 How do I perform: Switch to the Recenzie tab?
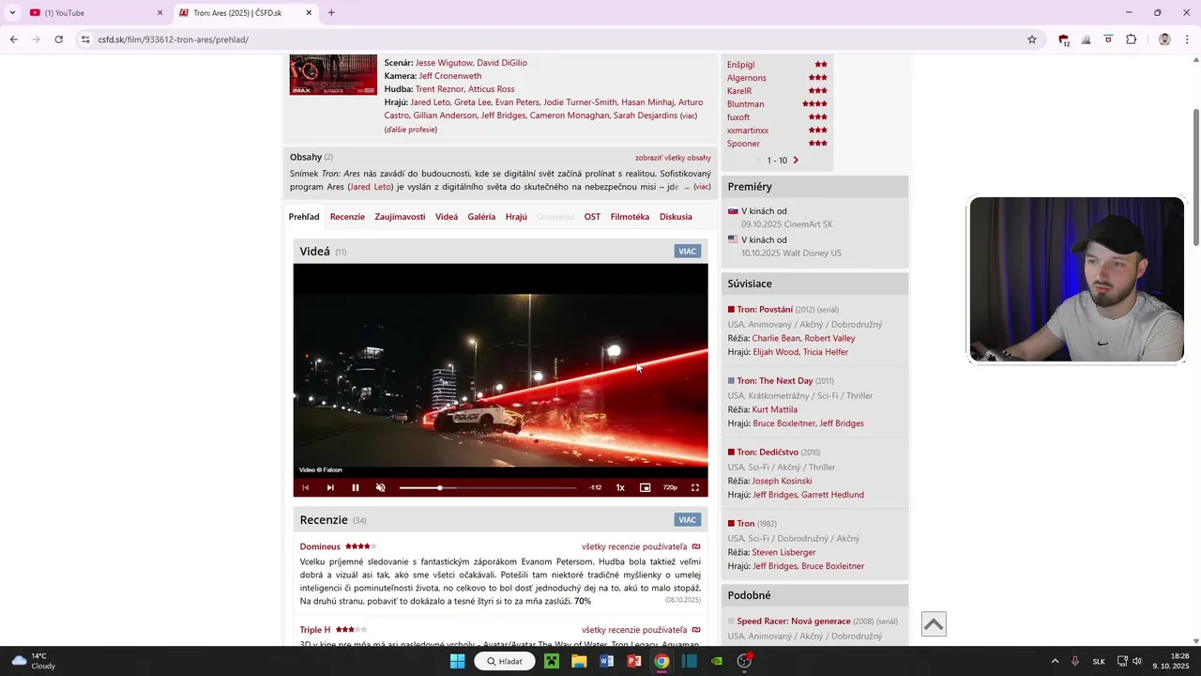tap(347, 217)
